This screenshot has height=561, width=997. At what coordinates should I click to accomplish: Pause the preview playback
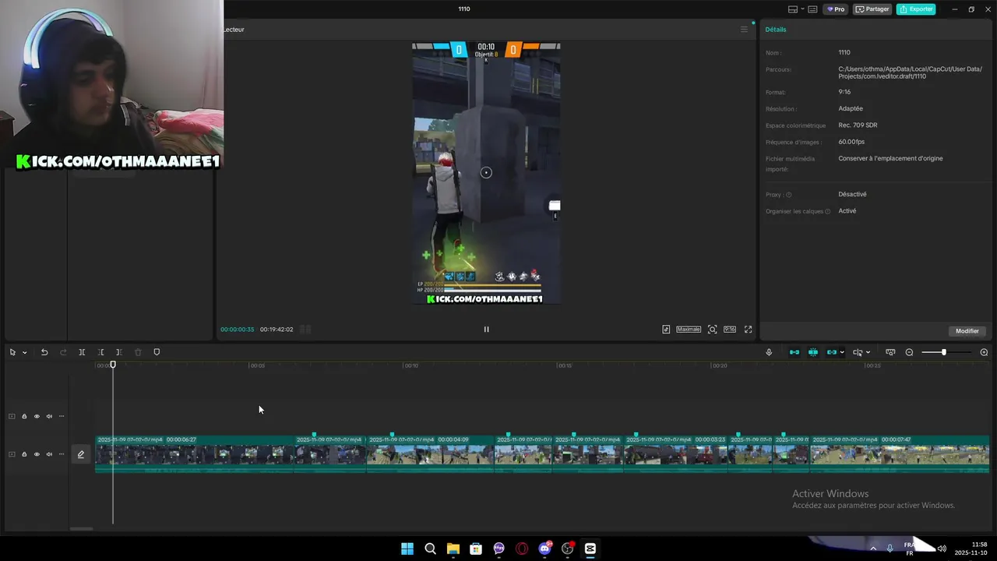click(486, 329)
